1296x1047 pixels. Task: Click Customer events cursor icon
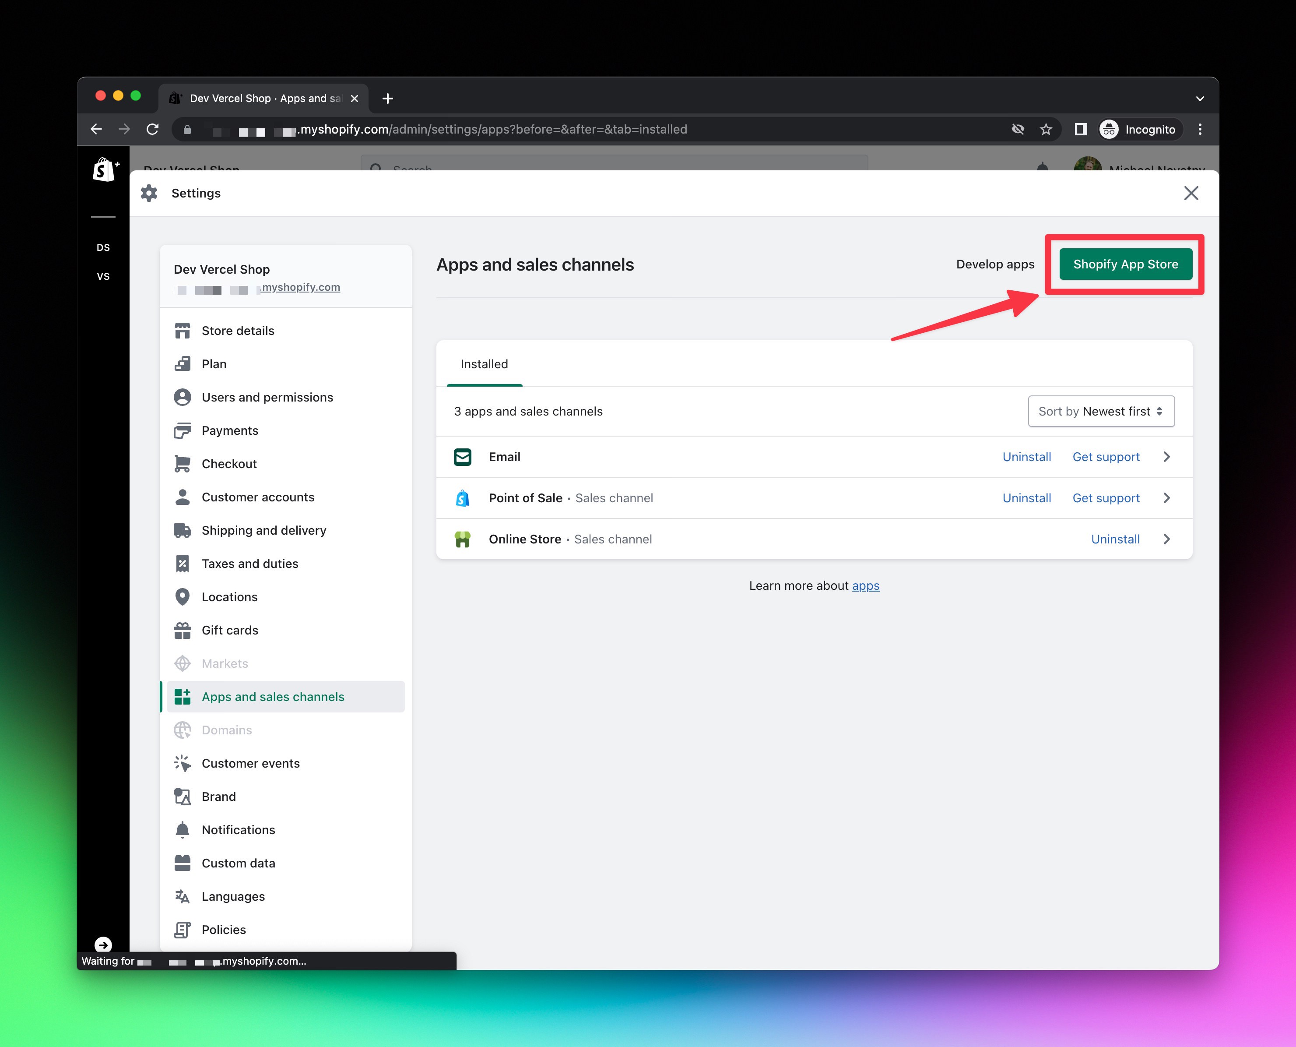click(182, 763)
